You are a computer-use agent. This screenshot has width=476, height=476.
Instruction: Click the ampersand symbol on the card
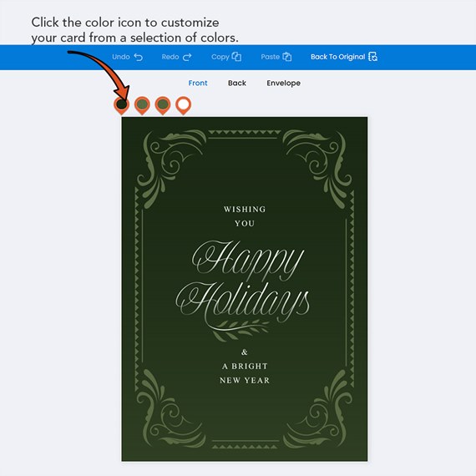coord(245,352)
